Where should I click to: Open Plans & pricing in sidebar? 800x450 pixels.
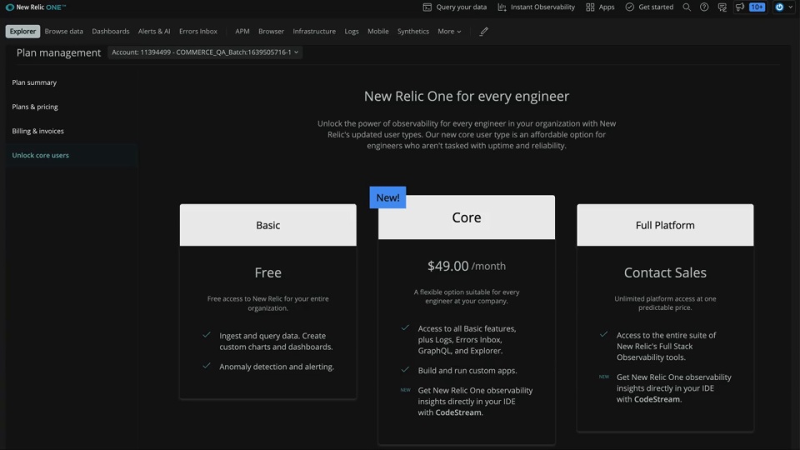tap(35, 107)
